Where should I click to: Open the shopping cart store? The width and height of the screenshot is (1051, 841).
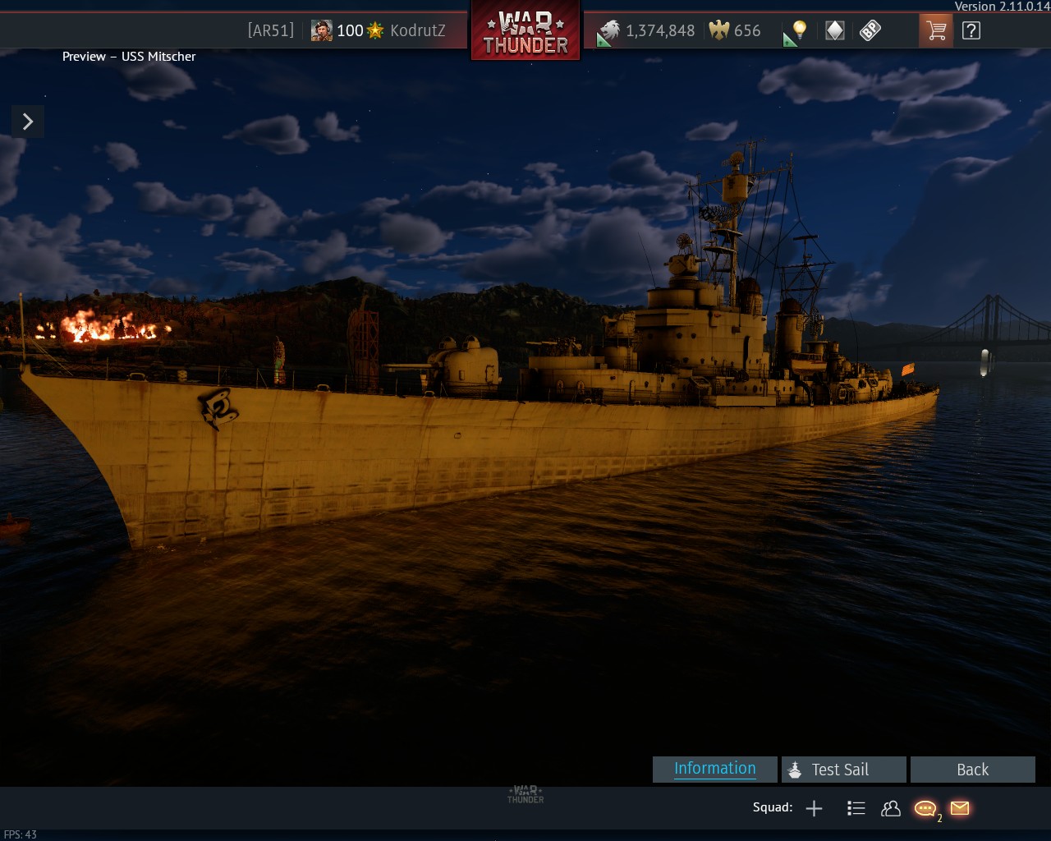coord(935,31)
